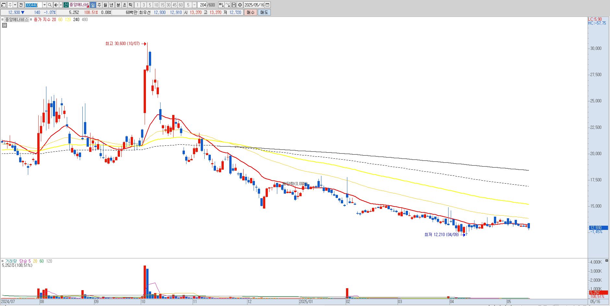Viewport: 610px width, 306px height.
Task: Click the data grid icon below stock name
Action: pyautogui.click(x=4, y=25)
